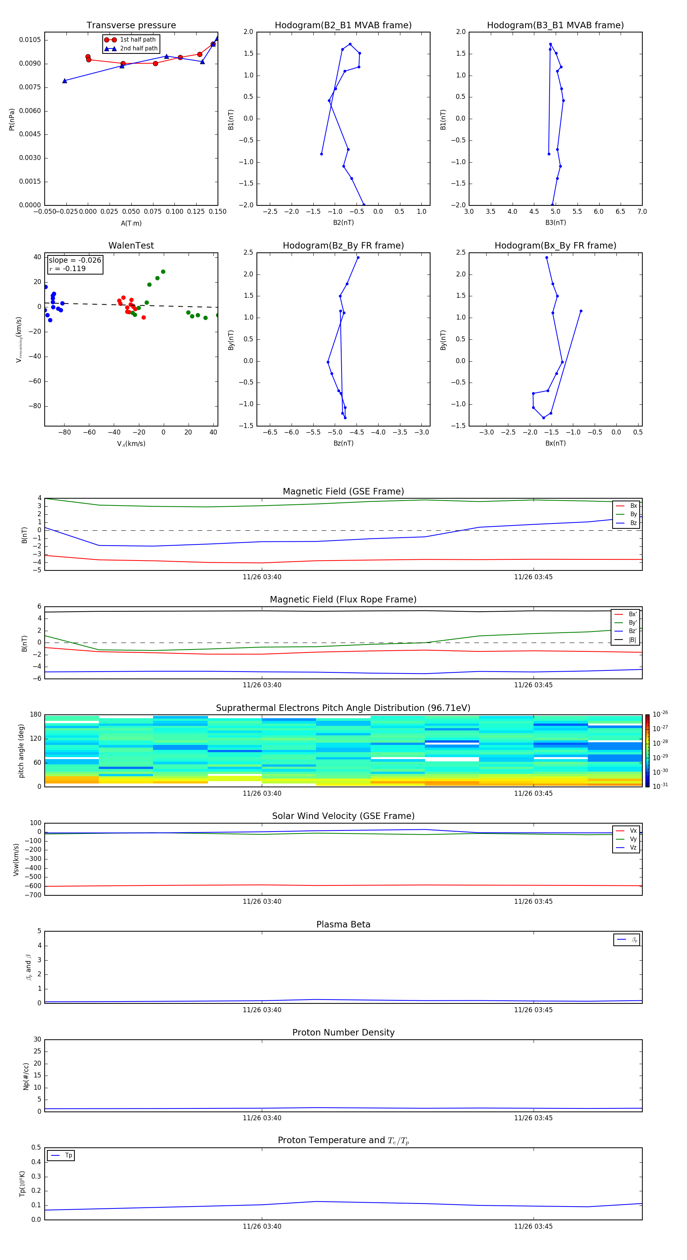Click 'Magnetic Field (GSE Frame)' title
This screenshot has width=687, height=1260.
click(x=343, y=491)
